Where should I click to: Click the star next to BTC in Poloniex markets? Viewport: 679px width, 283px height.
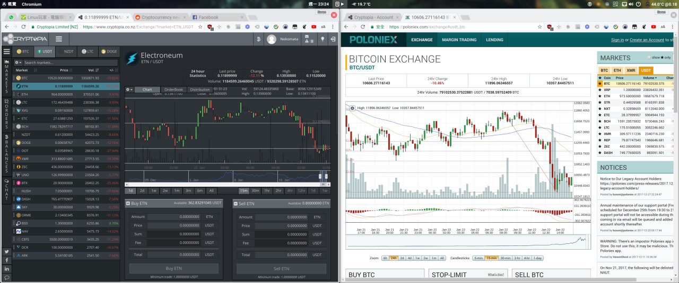click(600, 84)
